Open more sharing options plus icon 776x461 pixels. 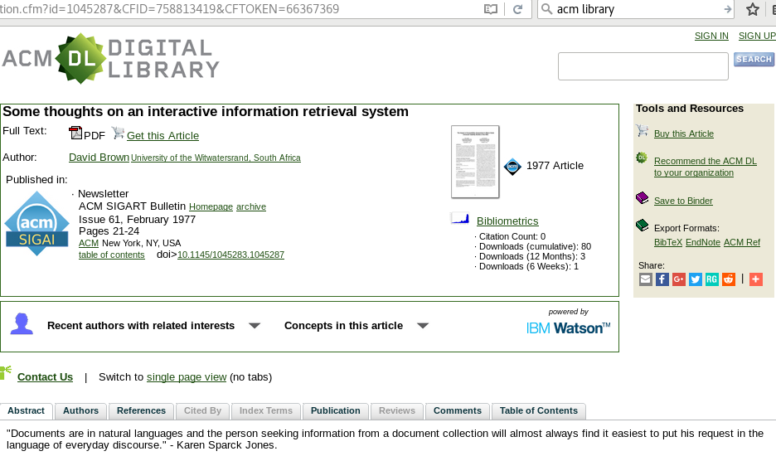755,279
